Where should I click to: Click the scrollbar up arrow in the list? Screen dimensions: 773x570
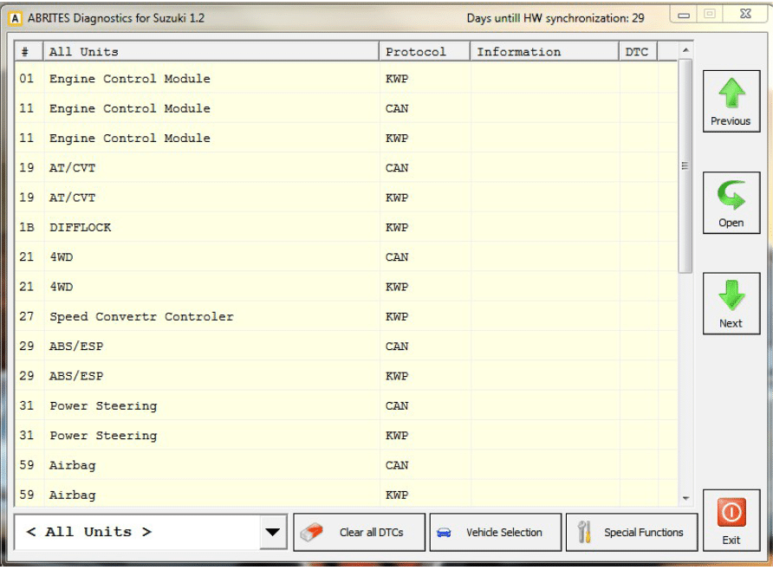[x=686, y=50]
